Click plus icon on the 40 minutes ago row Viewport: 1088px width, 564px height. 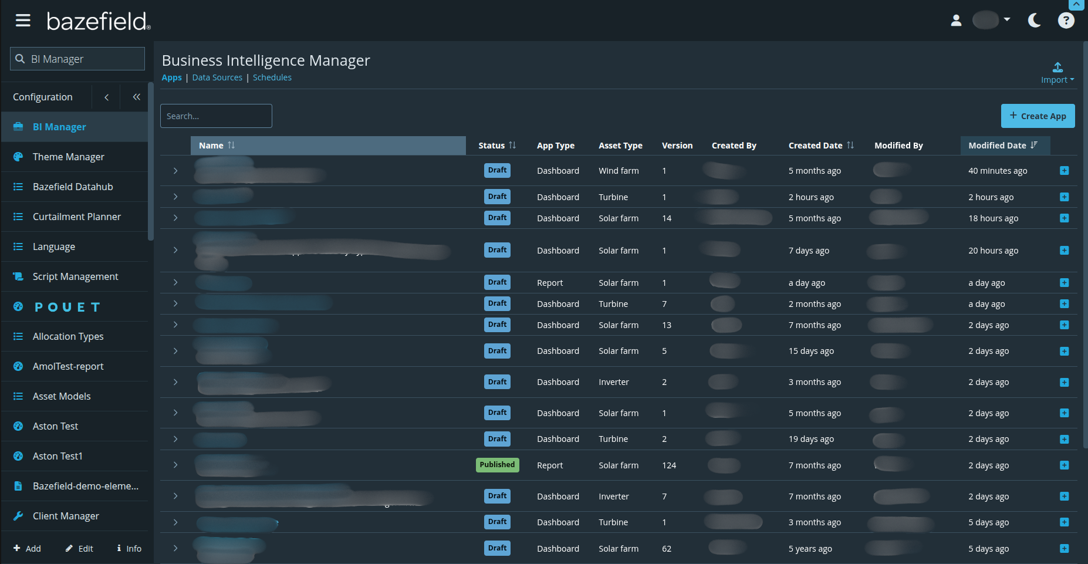pyautogui.click(x=1064, y=171)
